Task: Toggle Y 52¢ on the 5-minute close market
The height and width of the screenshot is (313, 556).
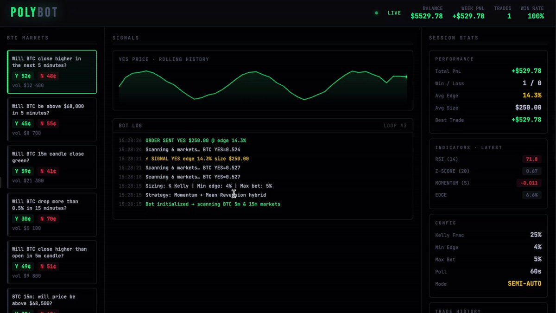Action: coord(22,76)
